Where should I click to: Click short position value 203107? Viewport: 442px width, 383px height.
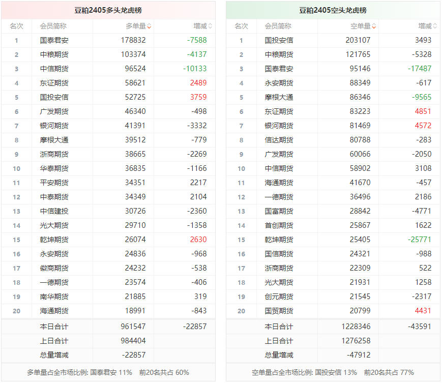358,40
